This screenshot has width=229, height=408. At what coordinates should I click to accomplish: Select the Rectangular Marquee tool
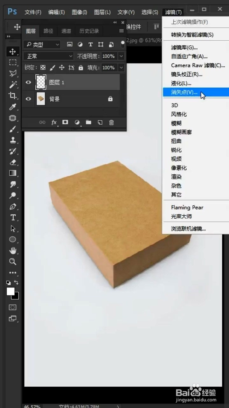pos(12,62)
